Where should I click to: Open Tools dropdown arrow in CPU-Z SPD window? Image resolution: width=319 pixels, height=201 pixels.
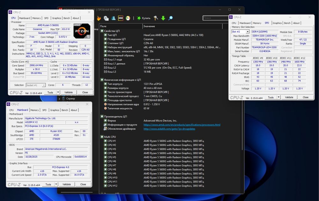click(x=279, y=97)
